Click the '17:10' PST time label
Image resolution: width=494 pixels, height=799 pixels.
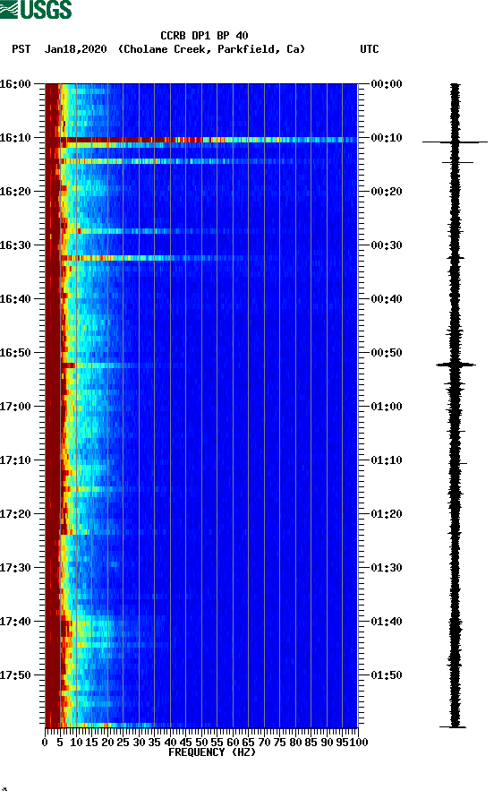(x=15, y=460)
